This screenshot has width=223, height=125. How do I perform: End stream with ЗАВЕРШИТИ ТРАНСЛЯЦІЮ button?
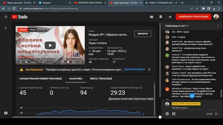(x=193, y=17)
